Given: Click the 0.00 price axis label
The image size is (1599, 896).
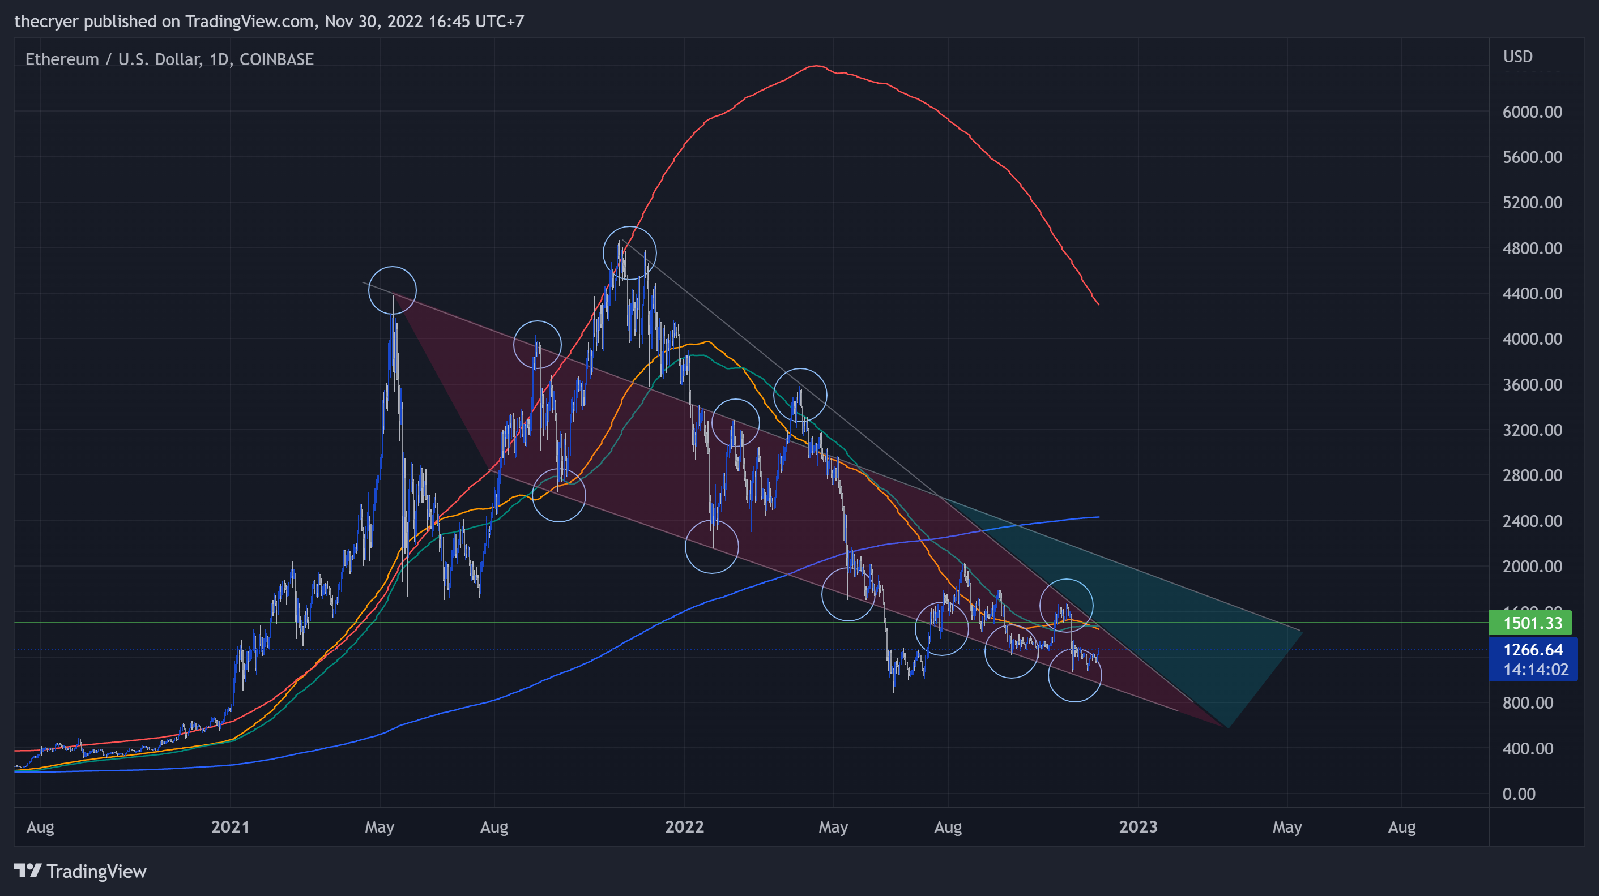Looking at the screenshot, I should point(1519,794).
